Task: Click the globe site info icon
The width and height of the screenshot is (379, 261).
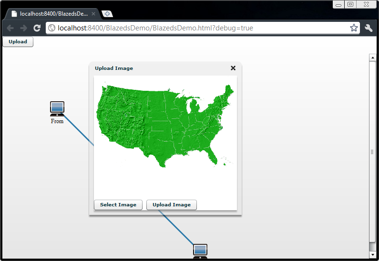Action: (52, 28)
